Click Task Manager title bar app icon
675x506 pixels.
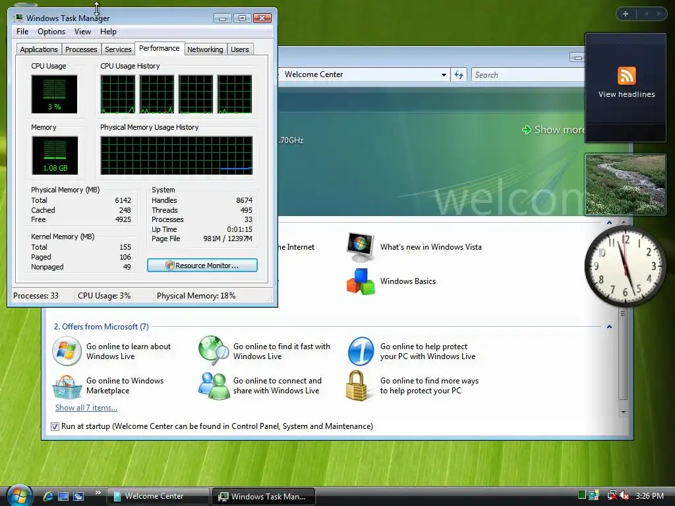[18, 18]
